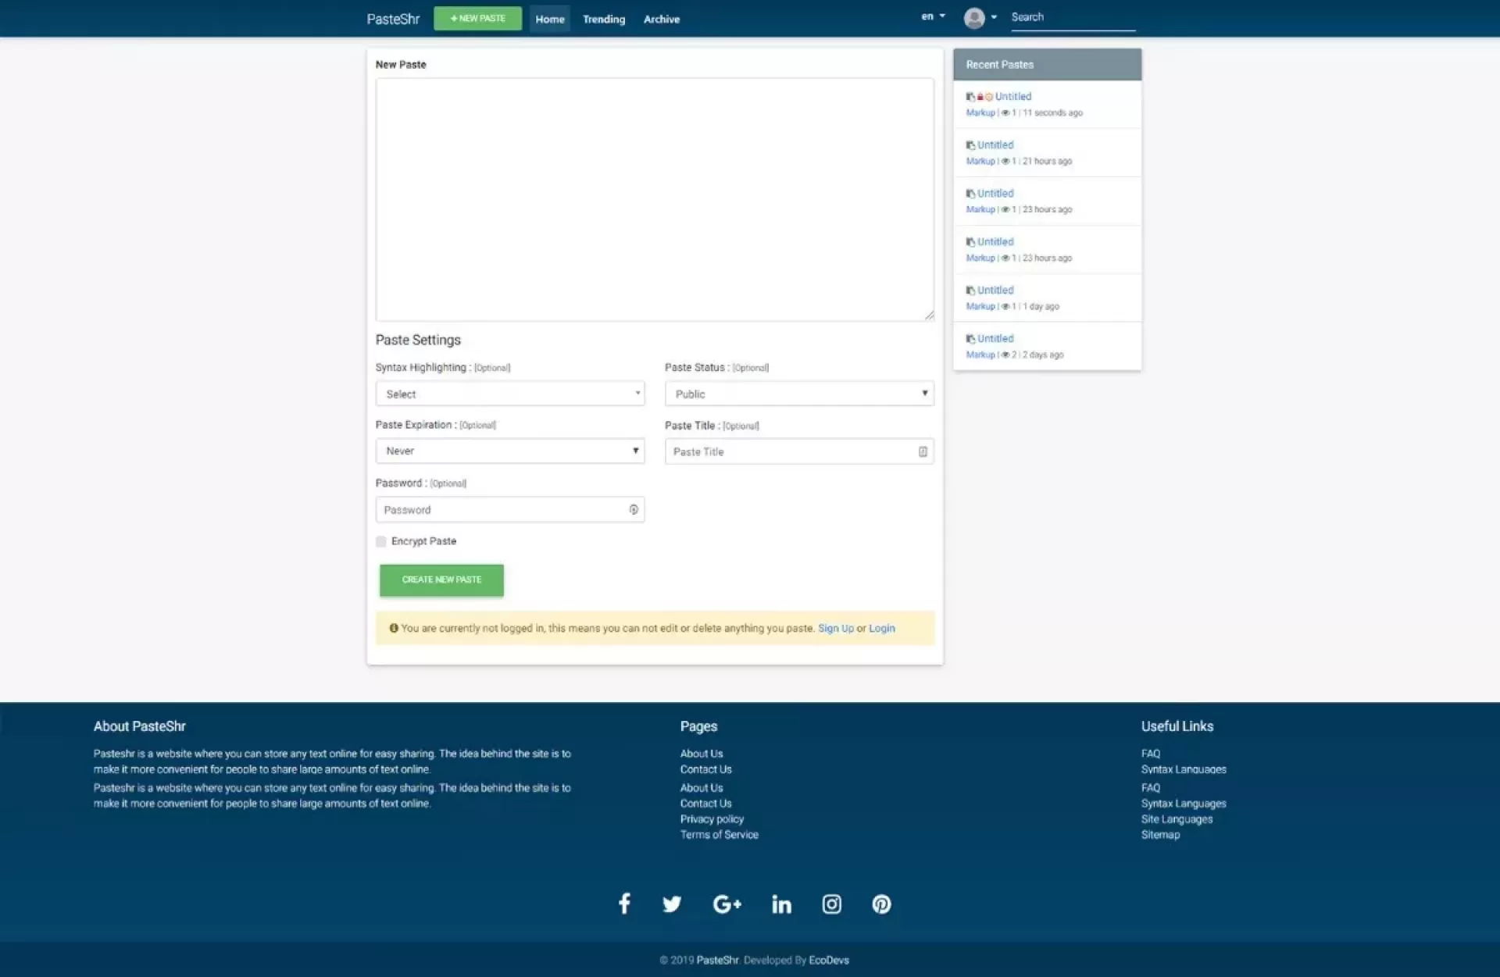Open the Untitled paste from 21 hours ago
The image size is (1500, 977).
tap(995, 145)
